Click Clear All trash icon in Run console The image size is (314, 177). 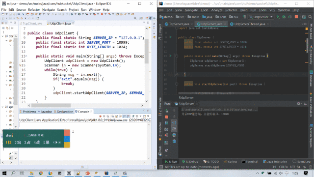click(174, 141)
